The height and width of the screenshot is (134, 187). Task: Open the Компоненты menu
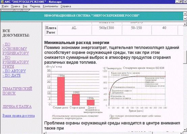click(50, 6)
